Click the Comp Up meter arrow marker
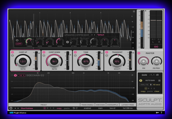Image resolution: width=172 pixels, height=119 pixels. [39, 53]
